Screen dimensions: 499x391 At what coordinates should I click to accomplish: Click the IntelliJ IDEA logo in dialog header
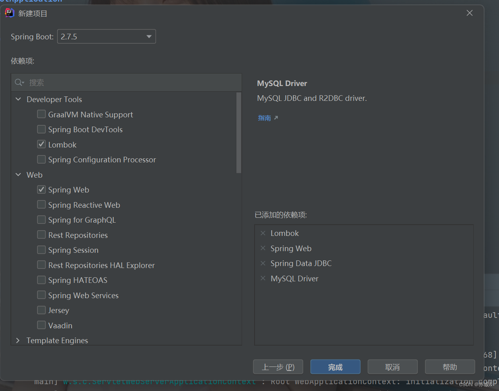[x=9, y=13]
